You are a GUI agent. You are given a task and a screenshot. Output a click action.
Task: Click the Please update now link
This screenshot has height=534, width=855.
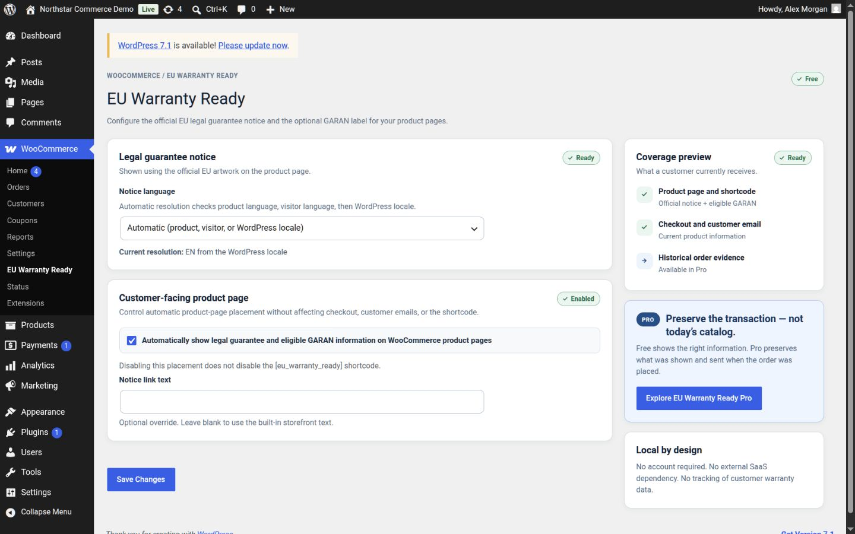pos(253,46)
